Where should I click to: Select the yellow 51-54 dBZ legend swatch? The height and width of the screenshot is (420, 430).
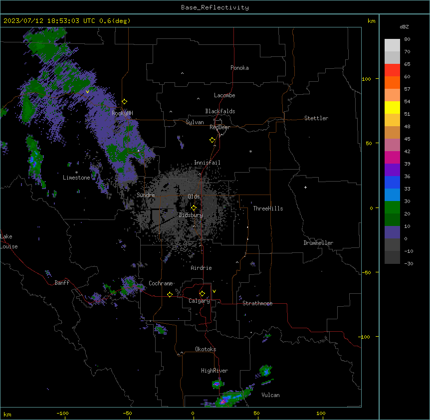tap(392, 107)
